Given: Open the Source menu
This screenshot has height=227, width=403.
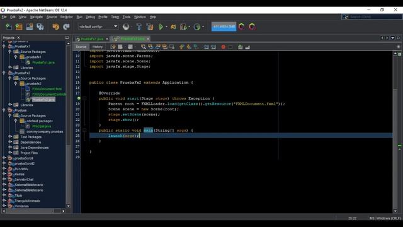Looking at the screenshot, I should coord(52,17).
